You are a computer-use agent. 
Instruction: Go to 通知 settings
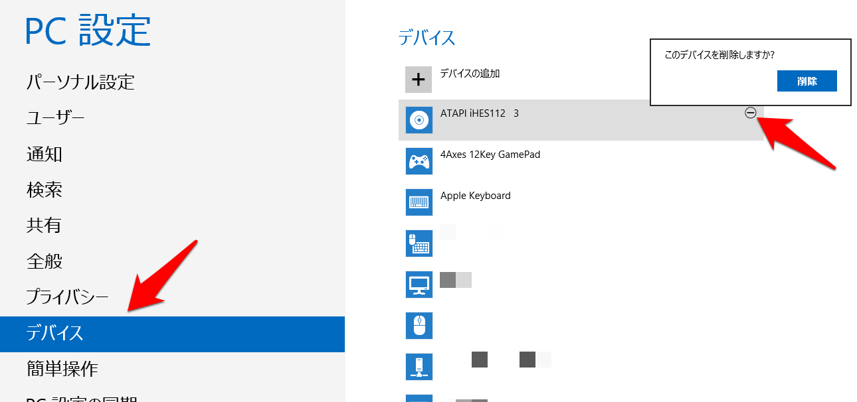click(x=45, y=155)
